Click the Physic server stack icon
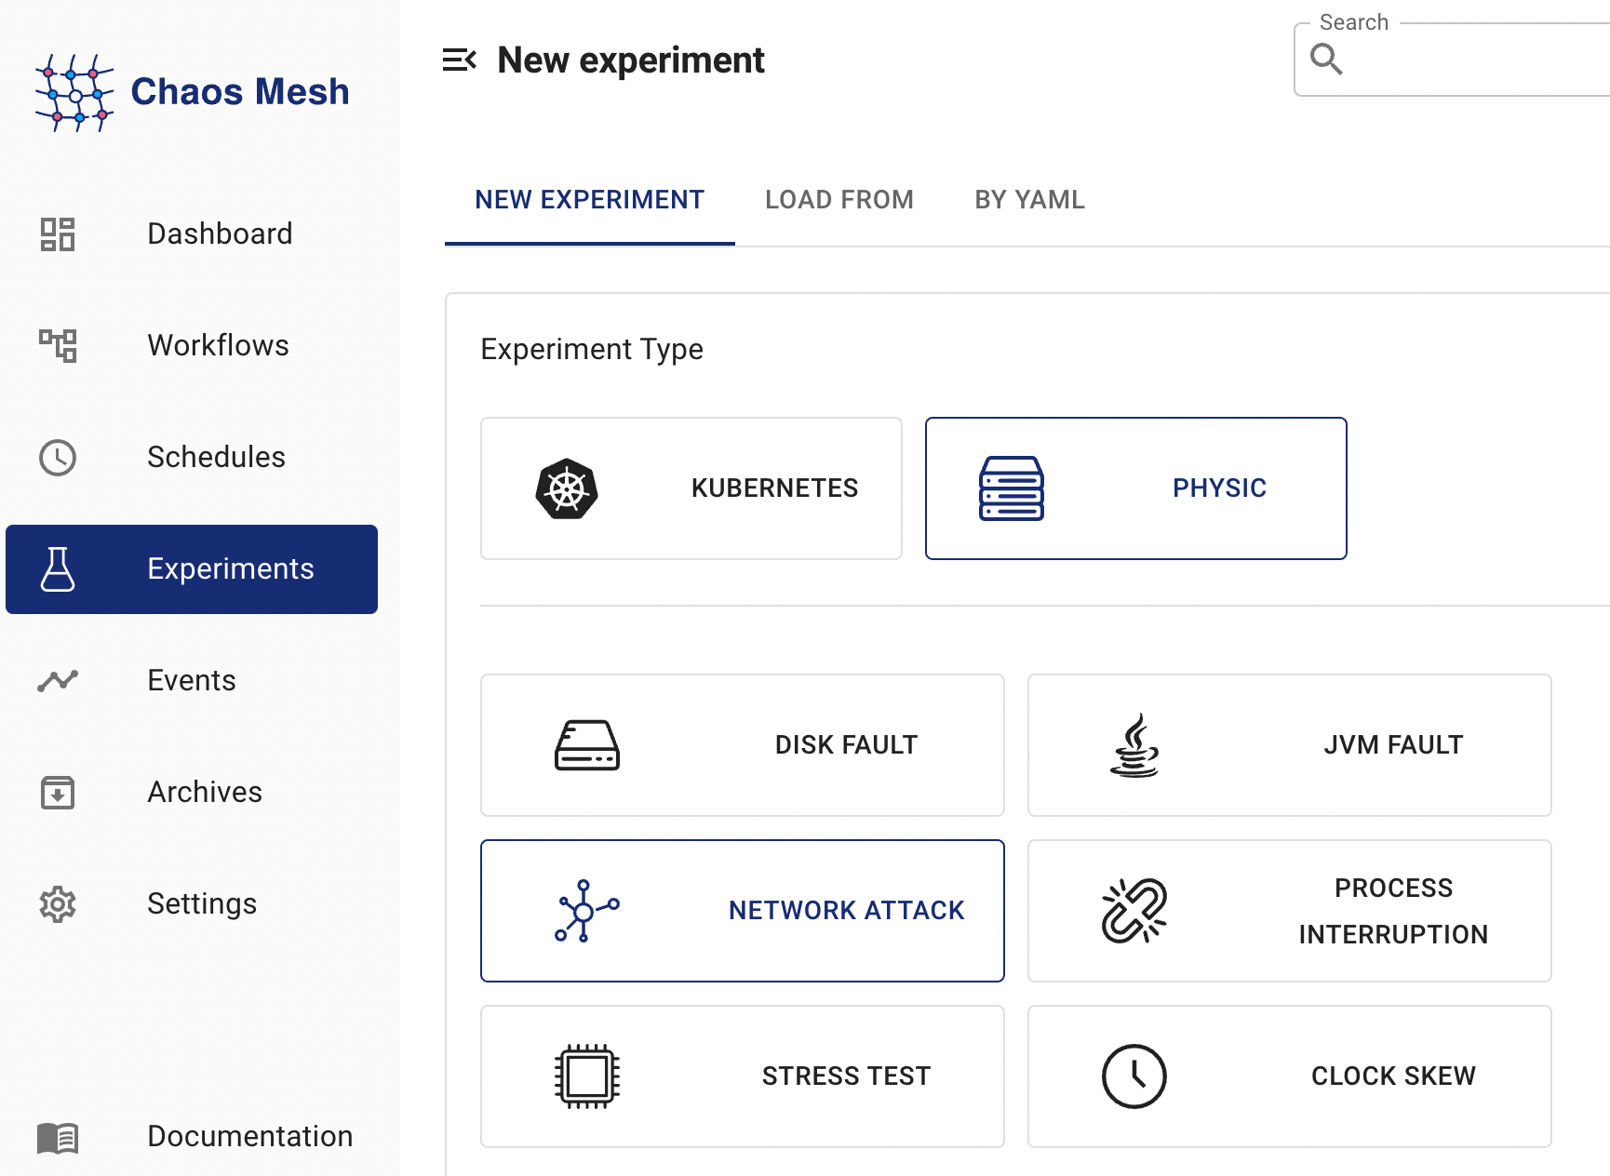Viewport: 1610px width, 1176px height. click(x=1011, y=488)
